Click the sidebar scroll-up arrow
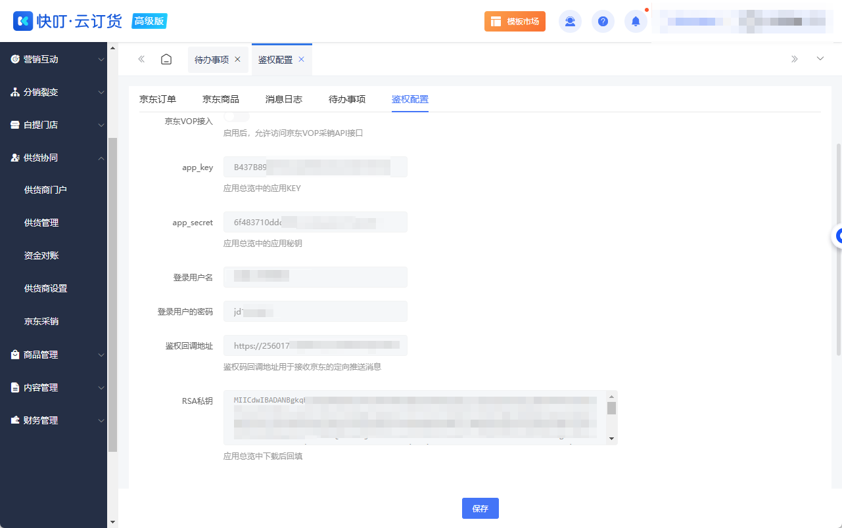This screenshot has width=842, height=528. [x=112, y=48]
